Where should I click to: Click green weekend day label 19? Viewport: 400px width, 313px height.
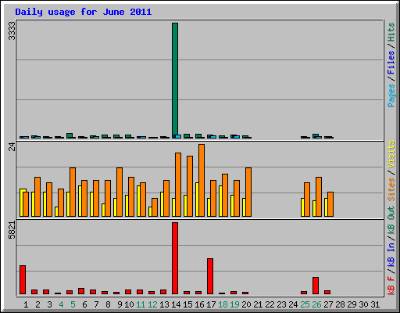pos(234,304)
